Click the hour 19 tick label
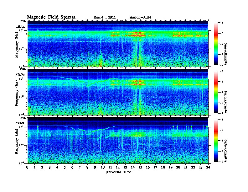Screen dimensions: 248x192 tap(170, 167)
